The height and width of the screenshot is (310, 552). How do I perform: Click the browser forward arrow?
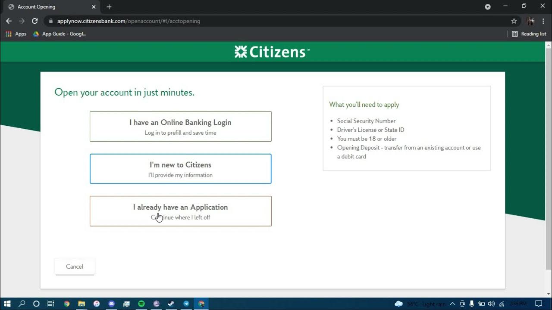click(x=22, y=21)
